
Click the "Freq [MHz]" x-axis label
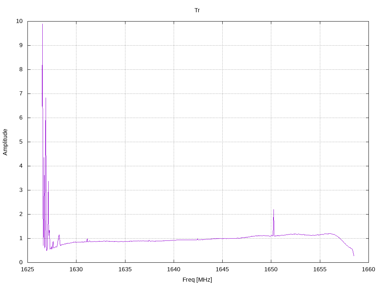pos(197,280)
